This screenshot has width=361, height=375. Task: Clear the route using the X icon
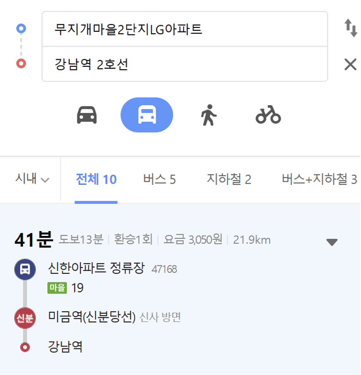pyautogui.click(x=351, y=65)
